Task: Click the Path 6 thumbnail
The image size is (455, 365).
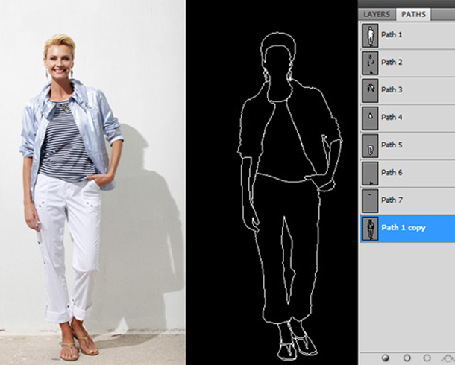Action: click(x=369, y=172)
